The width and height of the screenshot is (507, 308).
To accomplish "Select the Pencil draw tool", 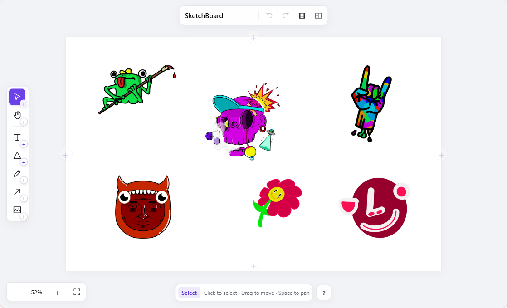I will 17,174.
